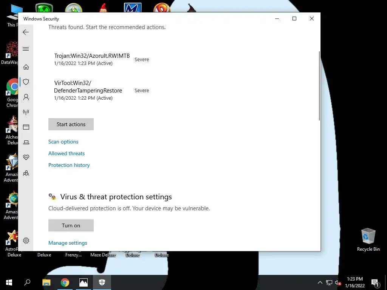
Task: Select the first Severe label for Azorult threat
Action: (x=142, y=59)
